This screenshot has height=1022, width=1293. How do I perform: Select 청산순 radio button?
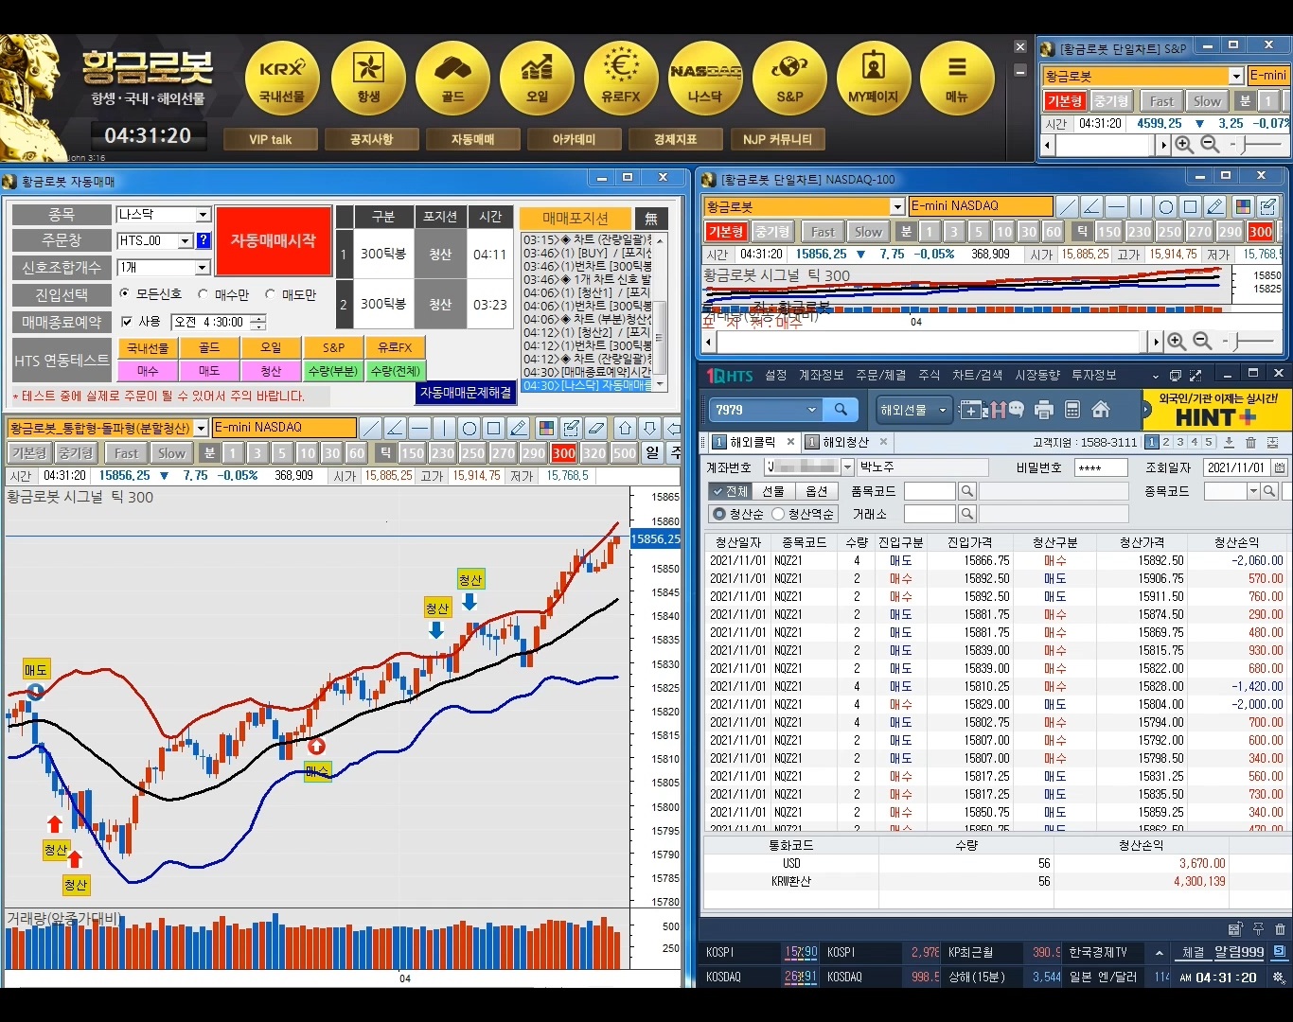(x=719, y=514)
